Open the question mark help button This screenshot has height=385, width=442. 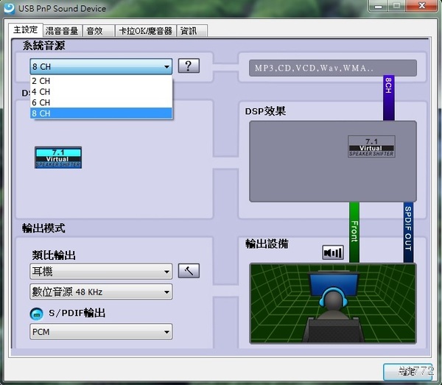tap(189, 66)
